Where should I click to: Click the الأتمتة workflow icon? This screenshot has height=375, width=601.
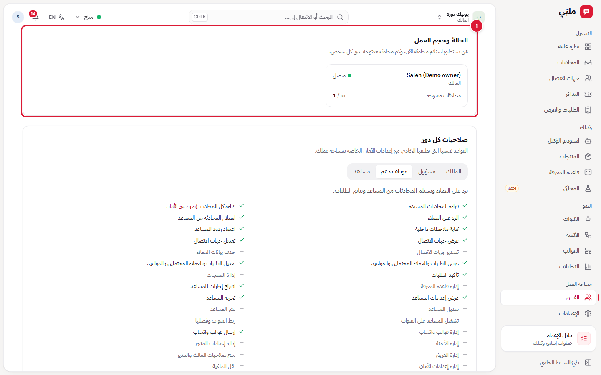click(x=588, y=235)
